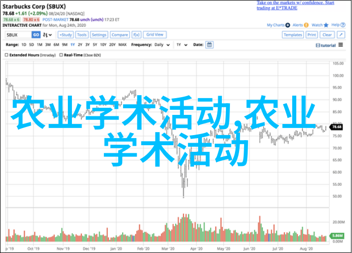Open the Templates menu
The image size is (352, 253).
(x=293, y=35)
